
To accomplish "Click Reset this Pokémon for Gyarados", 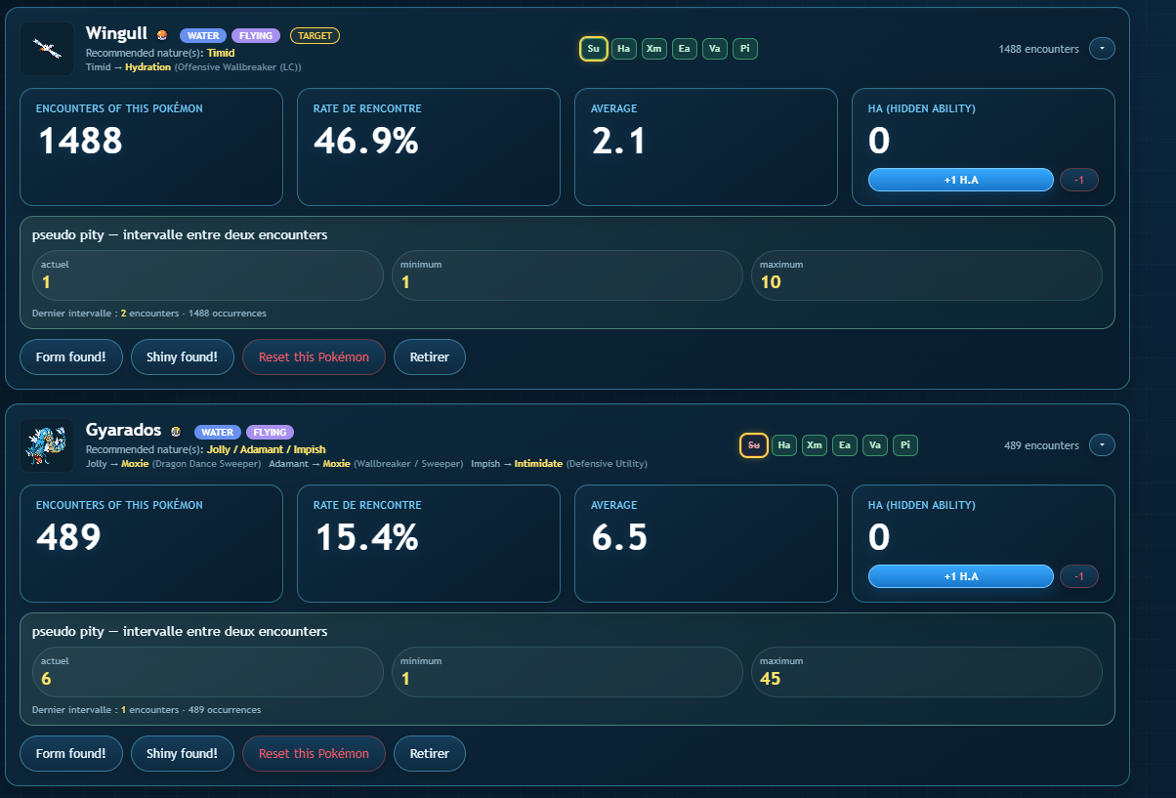I will tap(314, 753).
